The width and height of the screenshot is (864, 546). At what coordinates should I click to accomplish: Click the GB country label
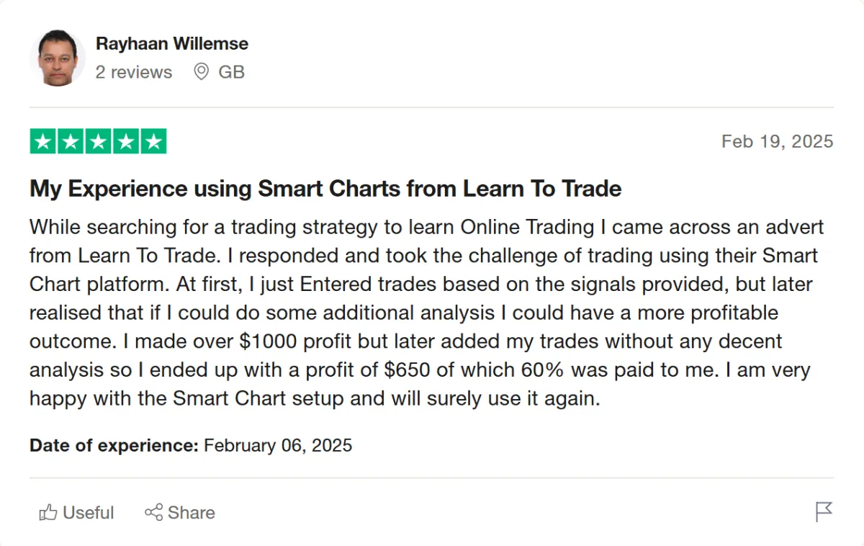coord(232,72)
